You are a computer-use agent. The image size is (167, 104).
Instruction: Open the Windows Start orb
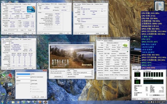(2, 102)
